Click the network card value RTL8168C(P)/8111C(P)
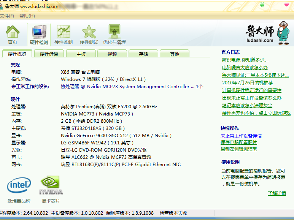The image size is (294, 220). coord(121,165)
